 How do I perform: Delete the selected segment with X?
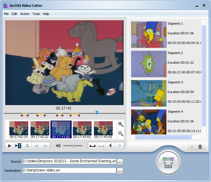coord(192,147)
